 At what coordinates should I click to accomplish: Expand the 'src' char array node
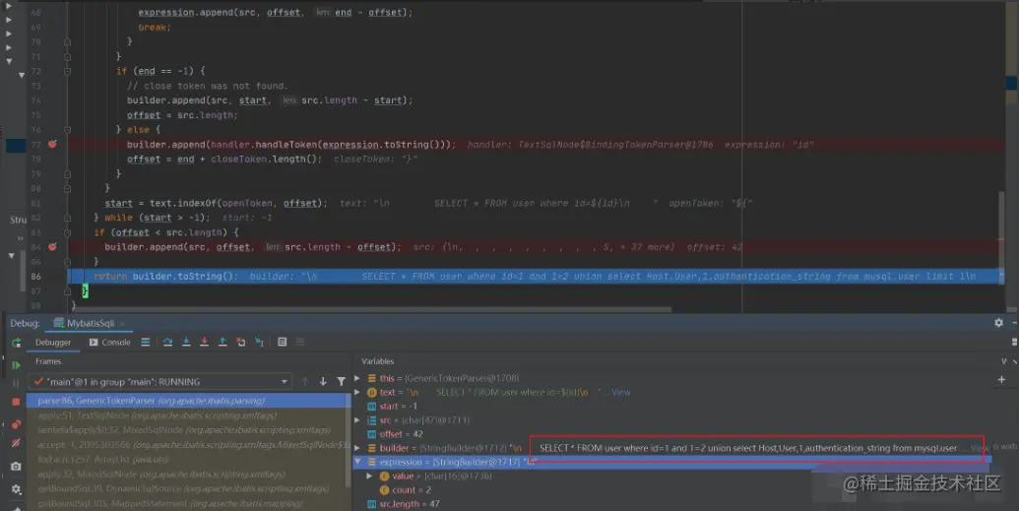[357, 420]
